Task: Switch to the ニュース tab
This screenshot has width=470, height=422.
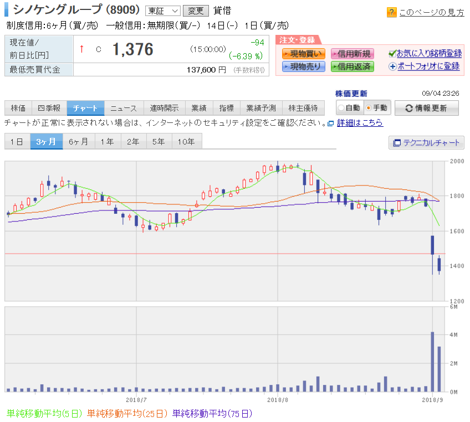Action: [x=124, y=108]
